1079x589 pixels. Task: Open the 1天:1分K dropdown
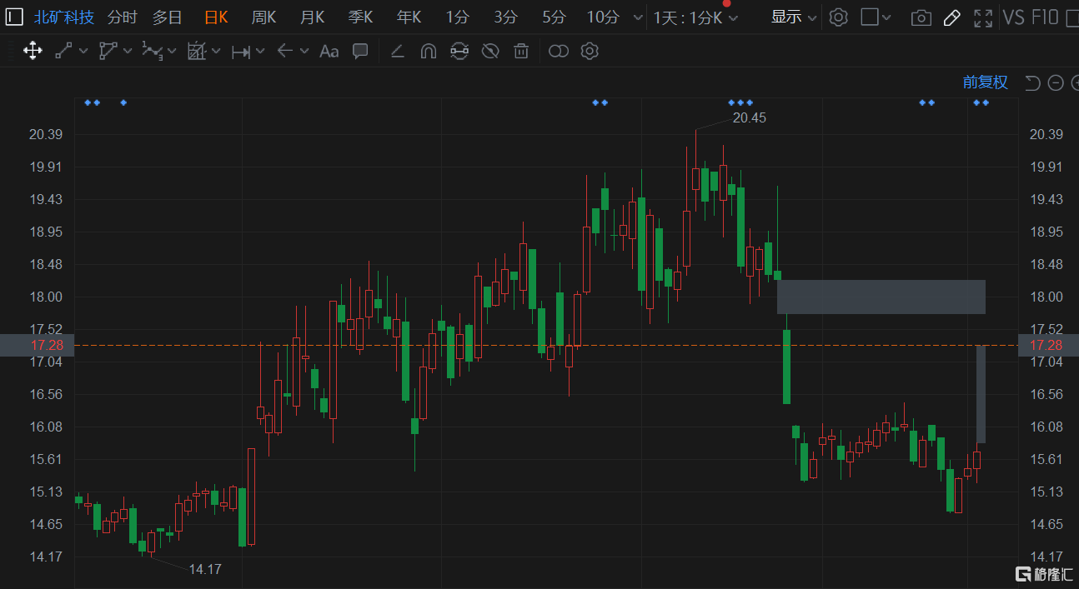click(x=695, y=17)
